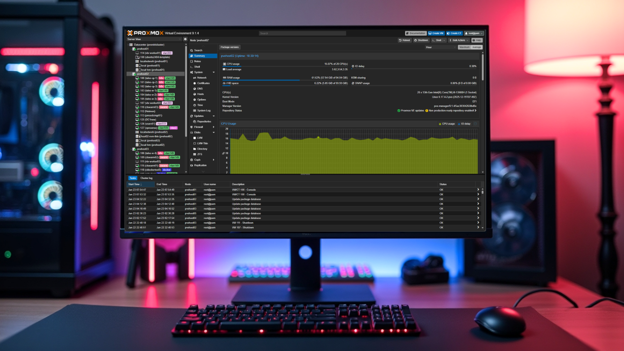Sort tasks by Start Time column header
Viewport: 624px width, 351px height.
tap(141, 184)
